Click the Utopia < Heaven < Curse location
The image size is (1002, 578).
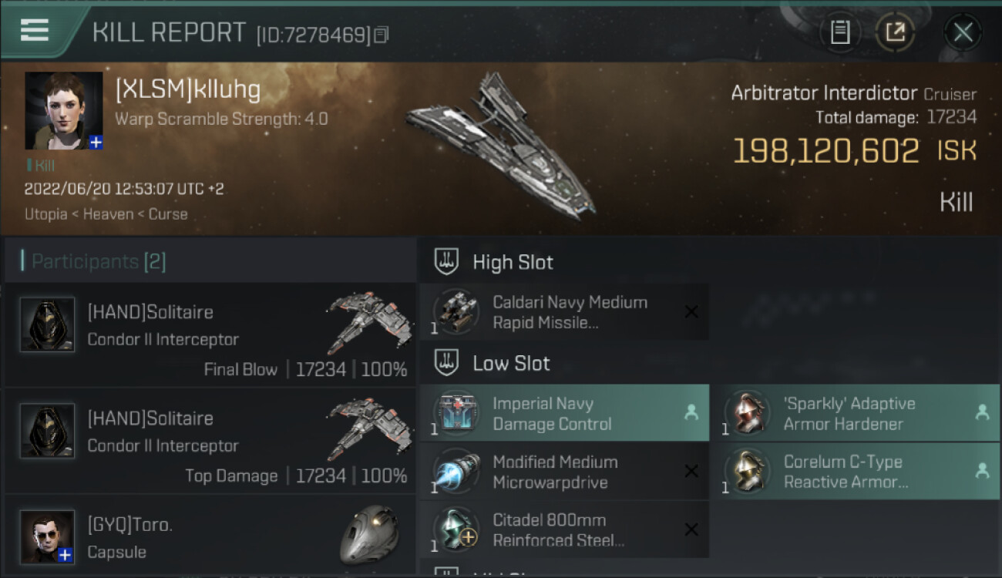106,214
